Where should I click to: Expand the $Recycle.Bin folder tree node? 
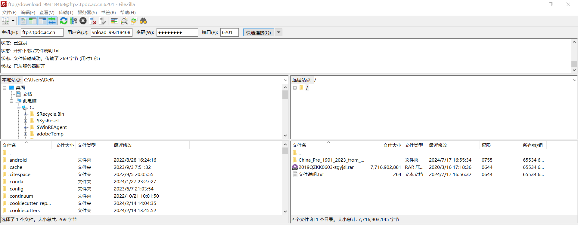(26, 114)
